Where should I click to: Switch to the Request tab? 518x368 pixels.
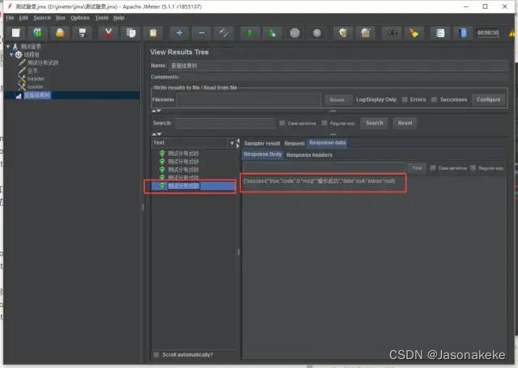tap(295, 143)
